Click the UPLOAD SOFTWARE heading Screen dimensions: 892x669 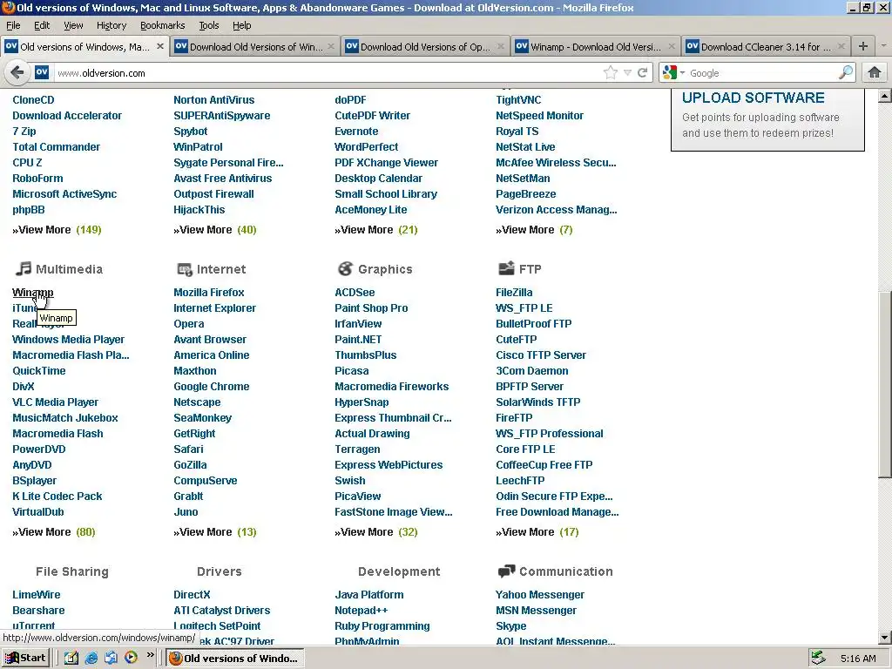pos(753,98)
